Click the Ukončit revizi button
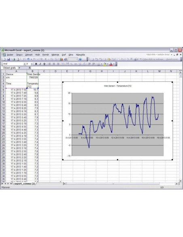This screenshot has height=237, width=183. pos(172,59)
